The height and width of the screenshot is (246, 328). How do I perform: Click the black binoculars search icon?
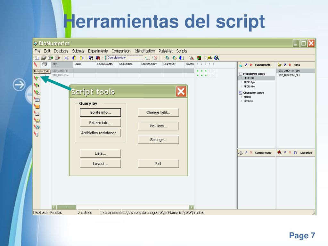tap(91, 58)
